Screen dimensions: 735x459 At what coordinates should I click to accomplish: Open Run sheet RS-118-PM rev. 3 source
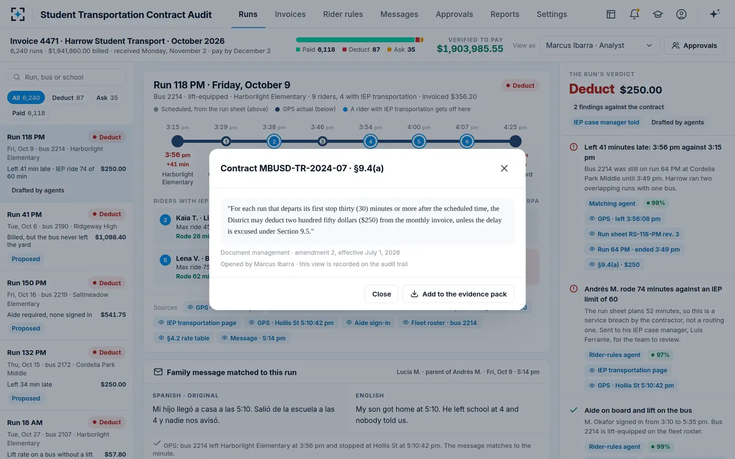click(634, 234)
